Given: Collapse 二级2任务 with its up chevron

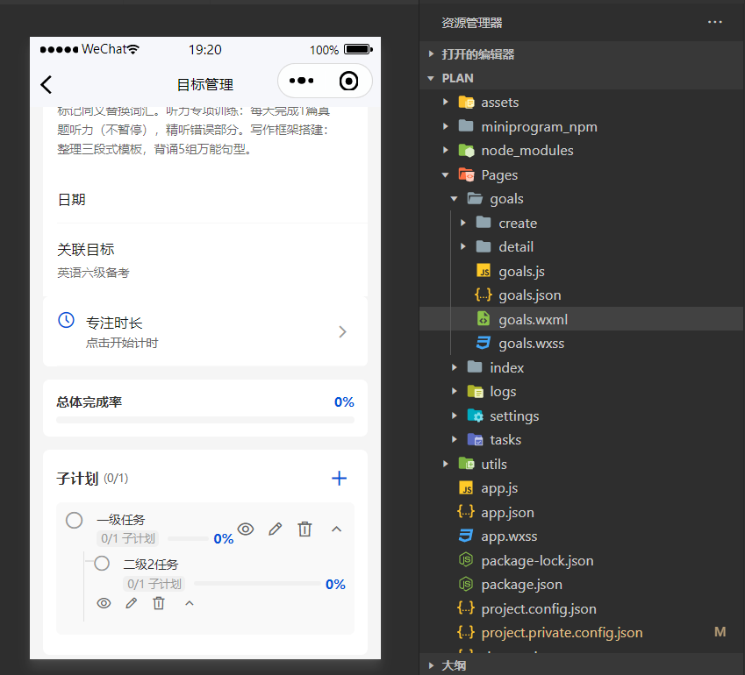Looking at the screenshot, I should point(190,603).
